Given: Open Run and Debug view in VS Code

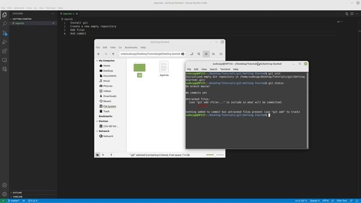Looking at the screenshot, I should pyautogui.click(x=5, y=42).
